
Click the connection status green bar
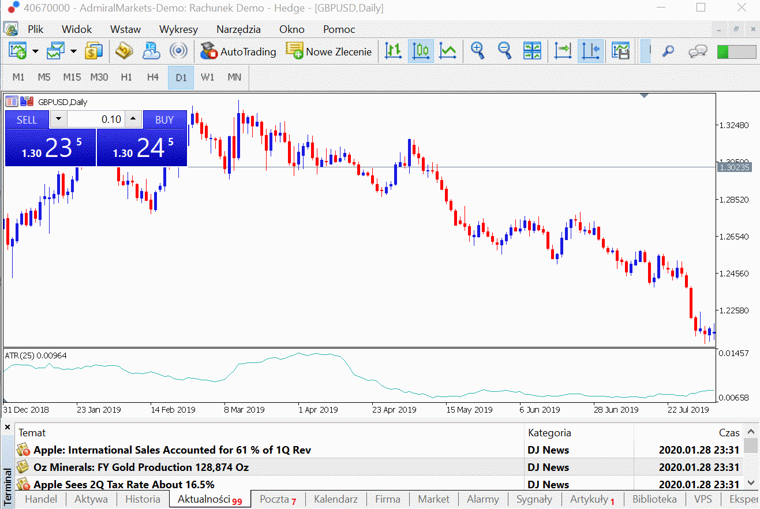coord(736,51)
